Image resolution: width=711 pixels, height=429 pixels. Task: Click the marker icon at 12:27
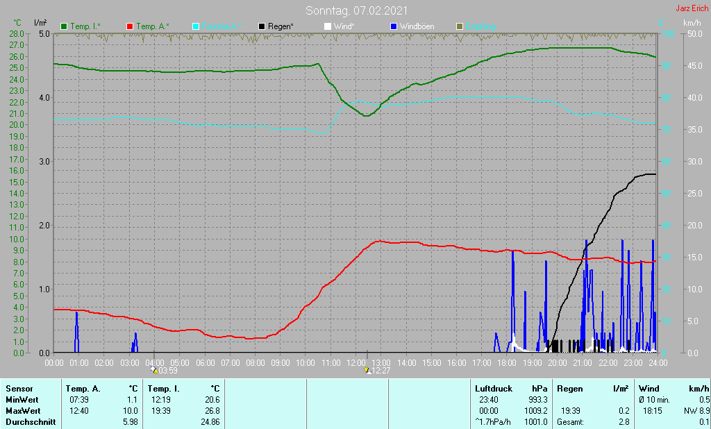[x=367, y=371]
